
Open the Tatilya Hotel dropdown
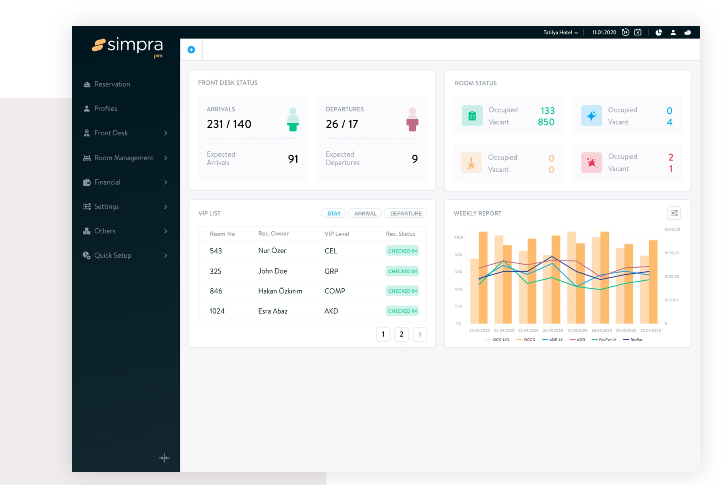point(560,32)
